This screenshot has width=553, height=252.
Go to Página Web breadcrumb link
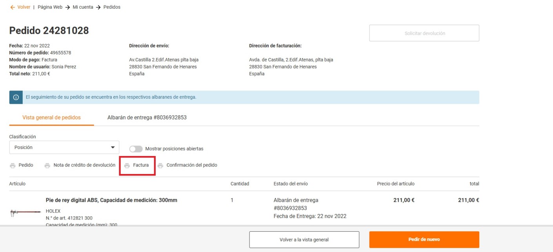[x=50, y=7]
